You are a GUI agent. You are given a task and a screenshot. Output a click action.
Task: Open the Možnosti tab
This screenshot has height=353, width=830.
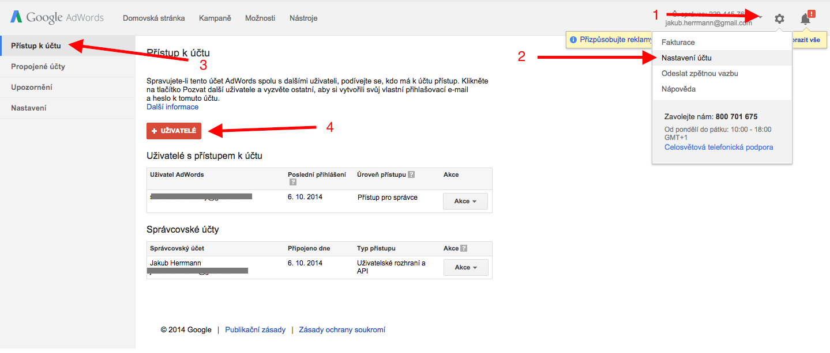click(x=260, y=18)
